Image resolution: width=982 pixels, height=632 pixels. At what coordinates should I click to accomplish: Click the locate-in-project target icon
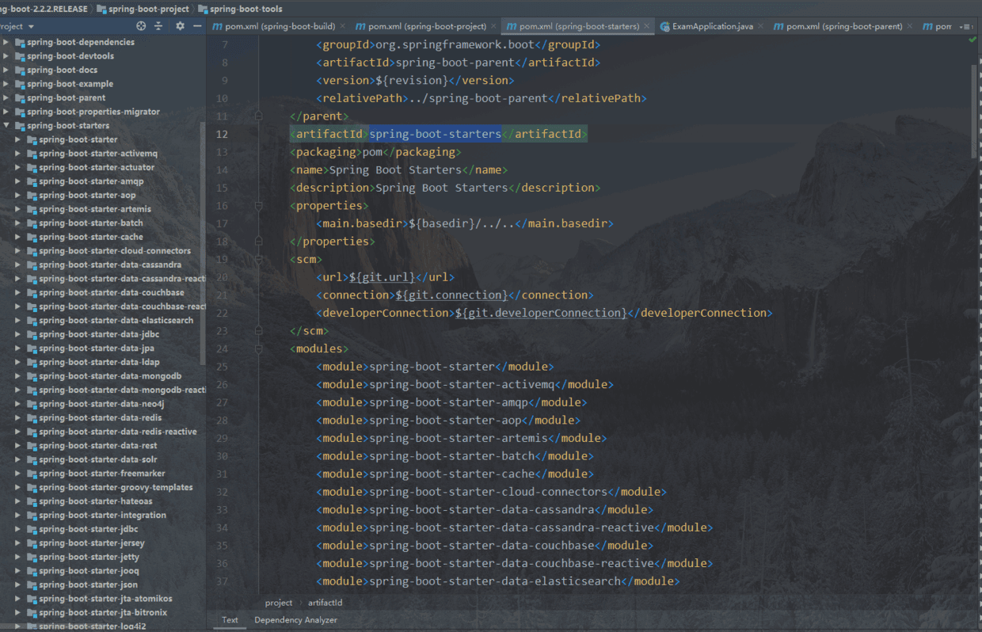(x=141, y=26)
